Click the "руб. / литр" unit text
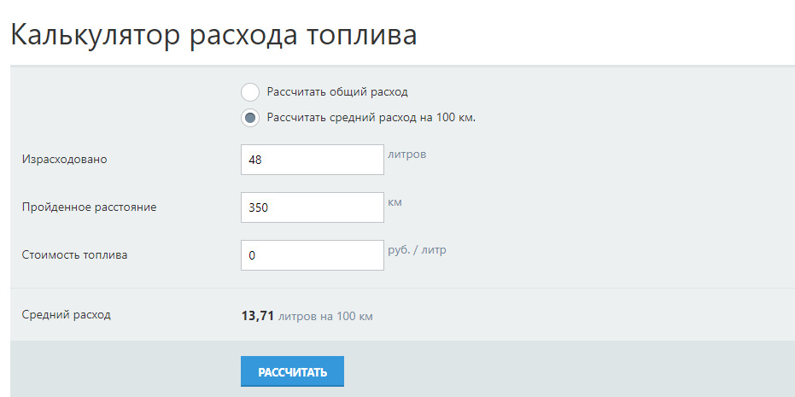The image size is (795, 397). (417, 250)
